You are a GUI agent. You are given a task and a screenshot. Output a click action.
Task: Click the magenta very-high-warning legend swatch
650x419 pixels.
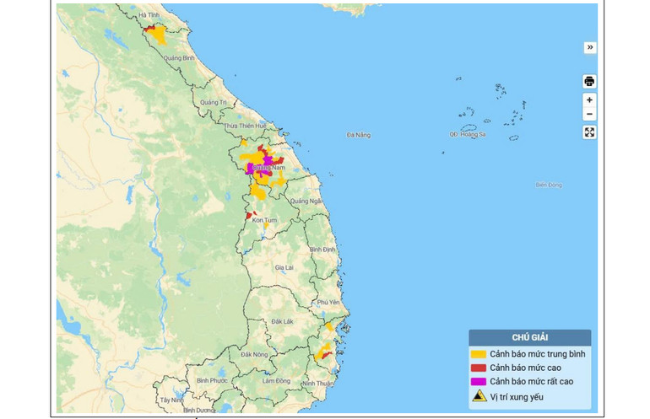click(x=479, y=382)
